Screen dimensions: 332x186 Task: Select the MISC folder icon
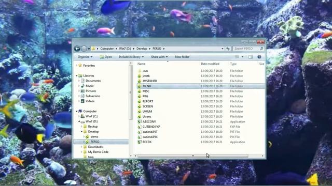click(140, 91)
